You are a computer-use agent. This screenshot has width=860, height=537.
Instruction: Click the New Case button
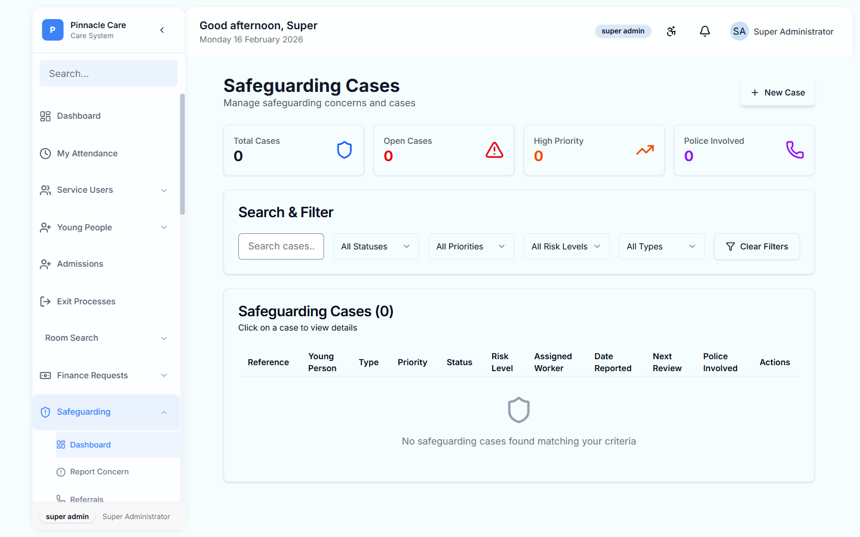(778, 92)
